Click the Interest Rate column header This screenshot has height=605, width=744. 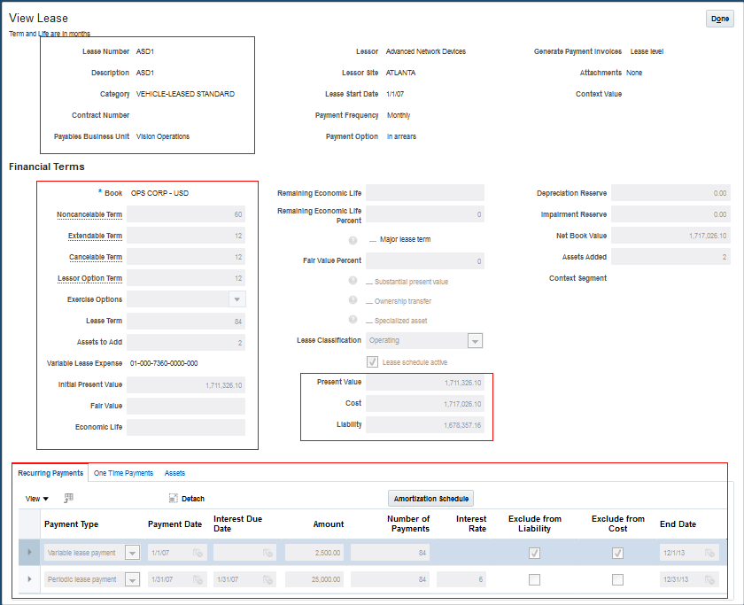coord(471,524)
